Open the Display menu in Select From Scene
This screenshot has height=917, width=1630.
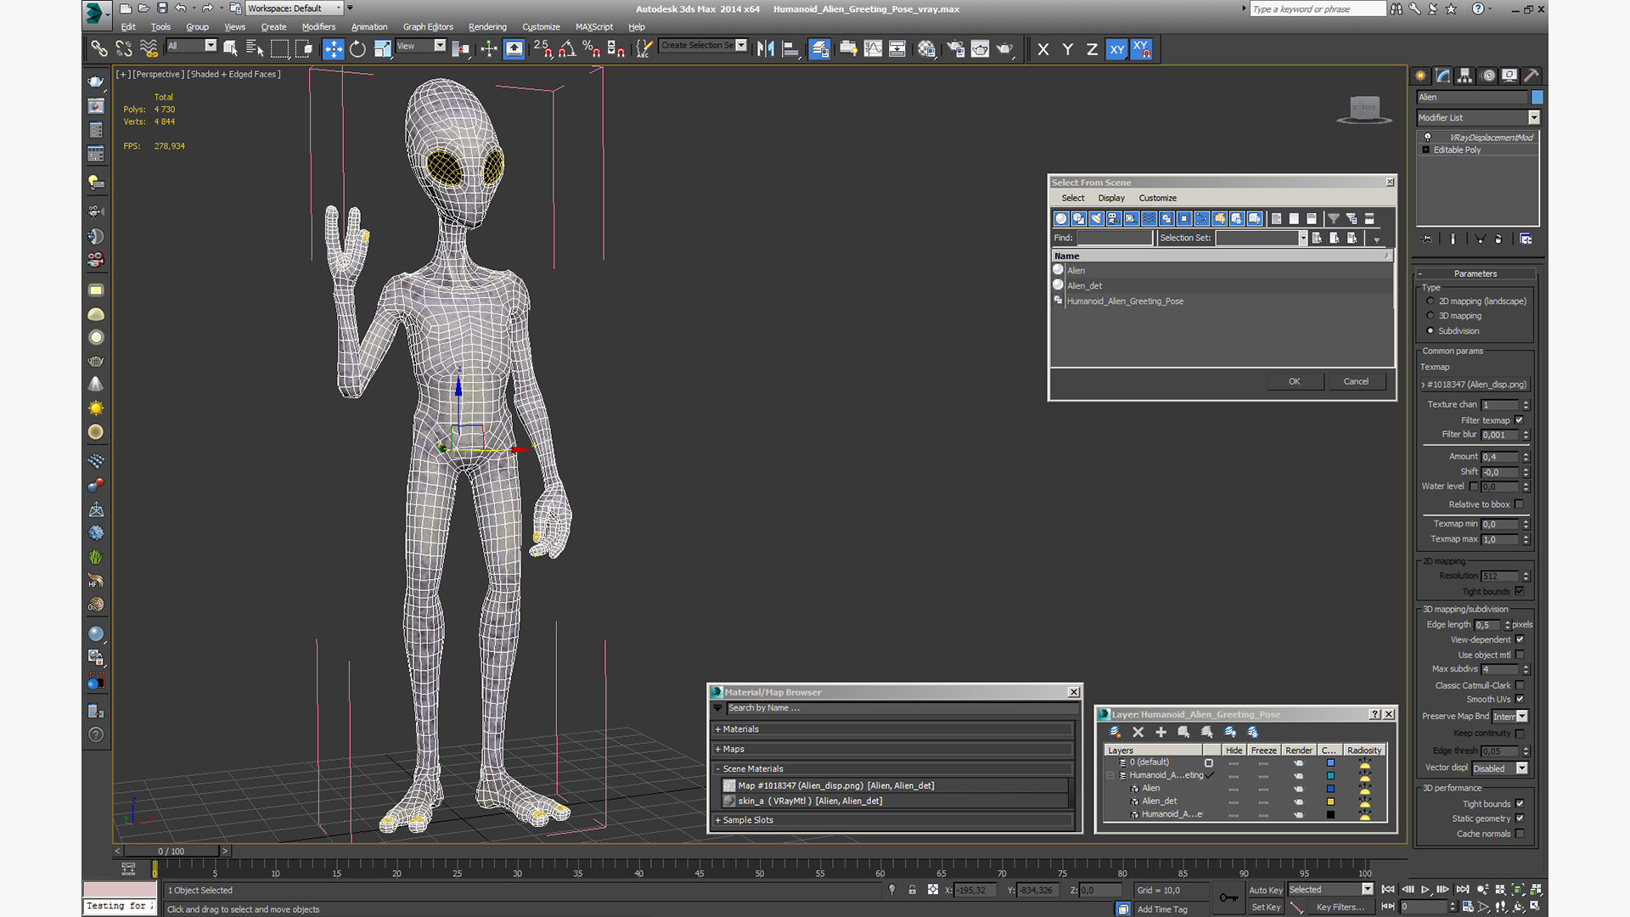(x=1110, y=198)
